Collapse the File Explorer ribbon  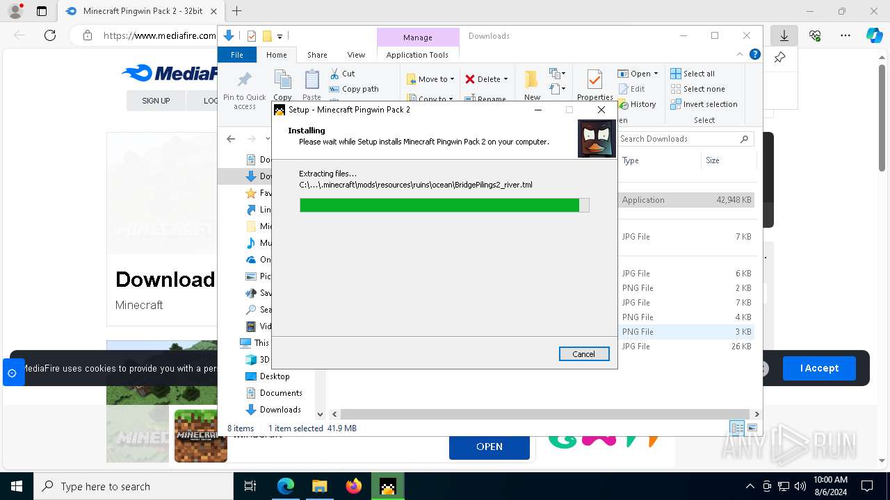(740, 54)
